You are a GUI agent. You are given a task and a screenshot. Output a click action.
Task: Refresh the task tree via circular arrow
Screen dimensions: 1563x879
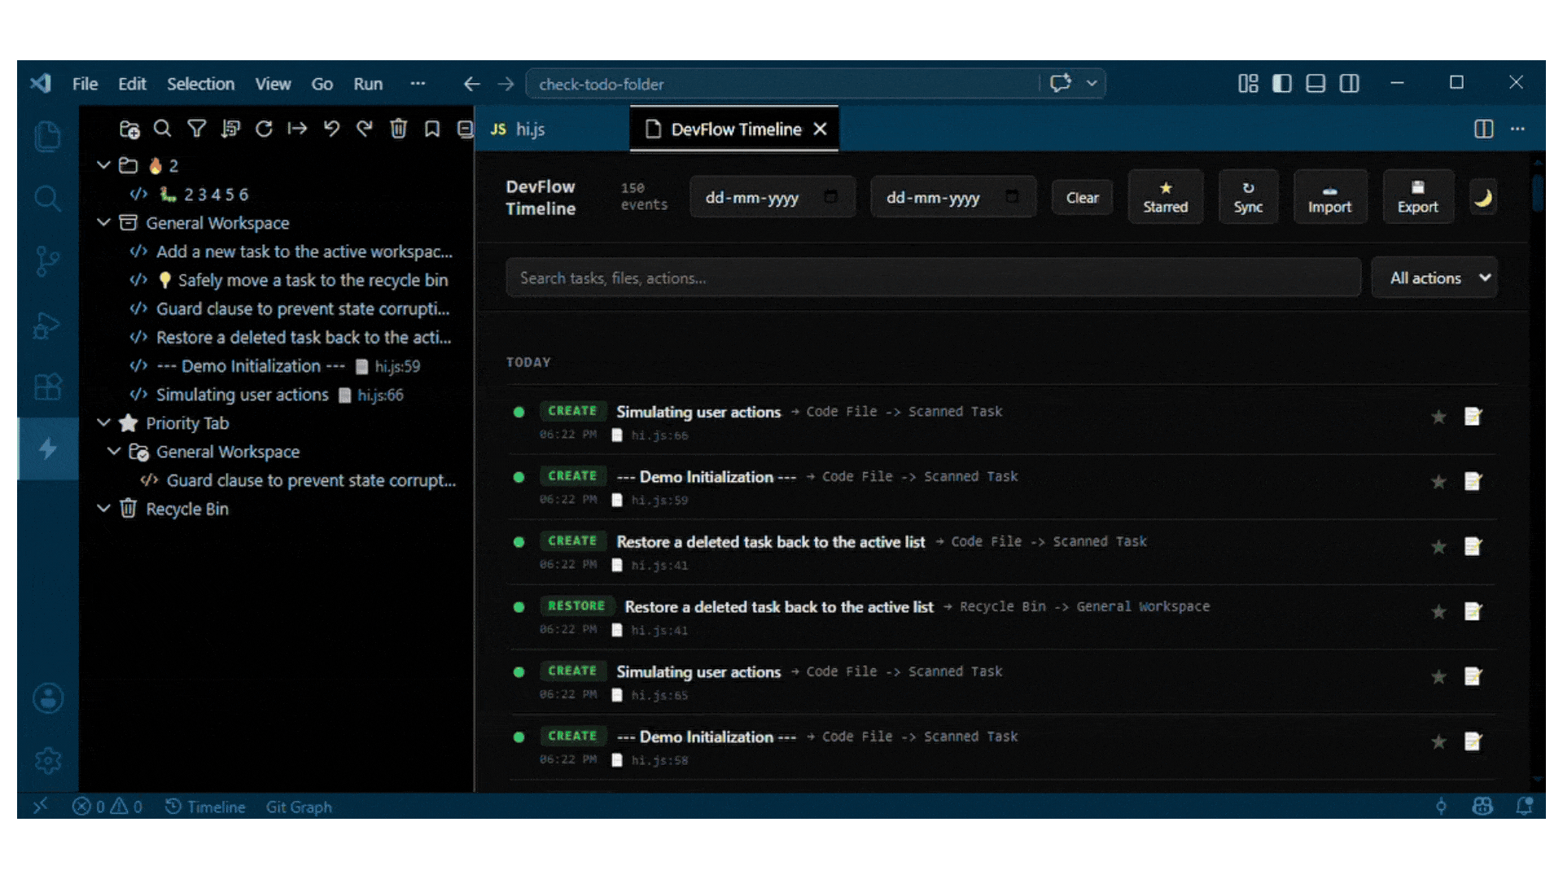click(264, 129)
